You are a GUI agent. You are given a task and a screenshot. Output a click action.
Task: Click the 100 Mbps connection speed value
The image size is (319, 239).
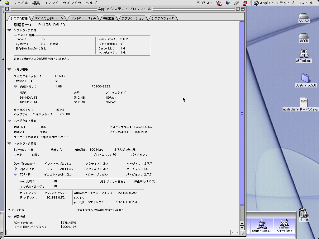pos(97,150)
